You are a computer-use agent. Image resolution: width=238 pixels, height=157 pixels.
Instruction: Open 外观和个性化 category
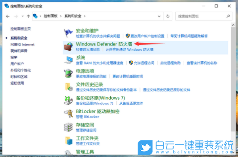21,70
